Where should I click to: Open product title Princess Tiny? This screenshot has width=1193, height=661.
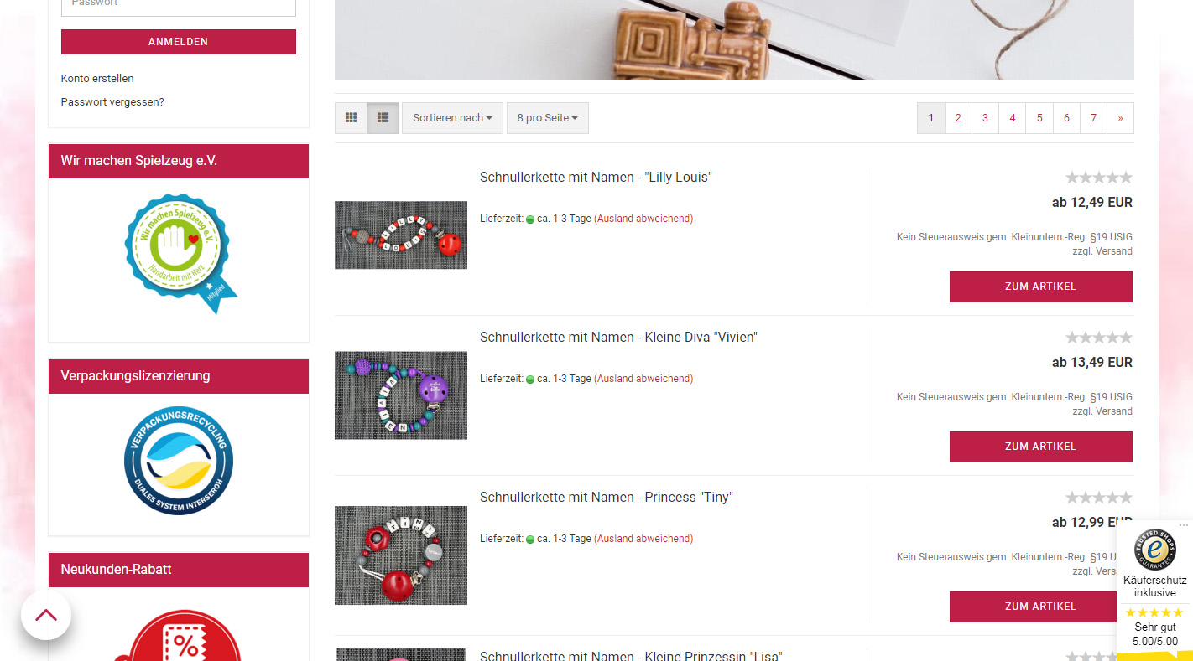point(607,498)
